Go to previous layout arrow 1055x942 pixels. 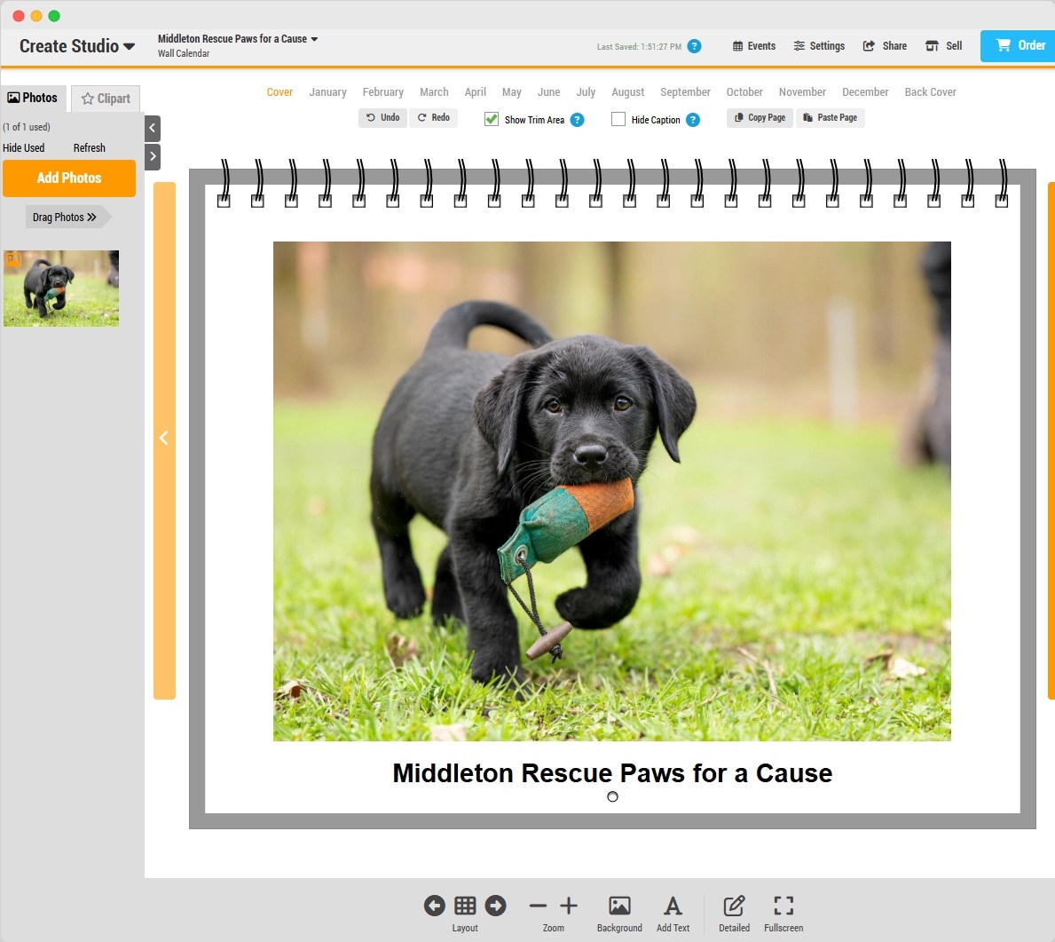(435, 906)
